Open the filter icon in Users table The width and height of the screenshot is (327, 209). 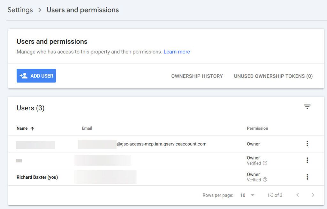coord(307,107)
